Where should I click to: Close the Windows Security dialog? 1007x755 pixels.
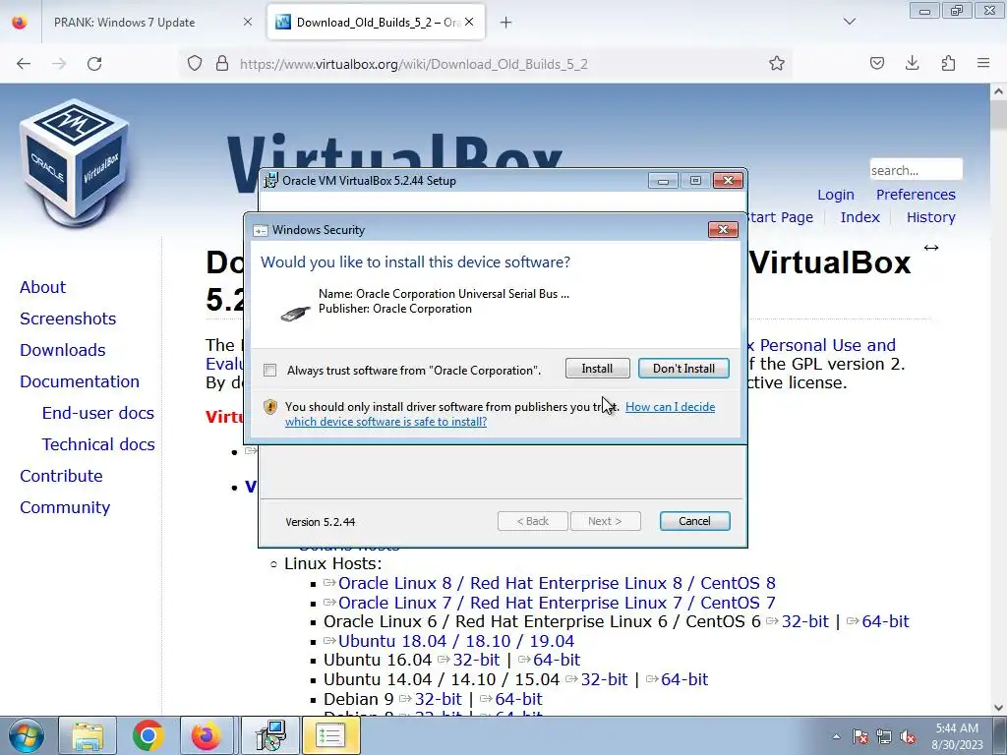723,229
